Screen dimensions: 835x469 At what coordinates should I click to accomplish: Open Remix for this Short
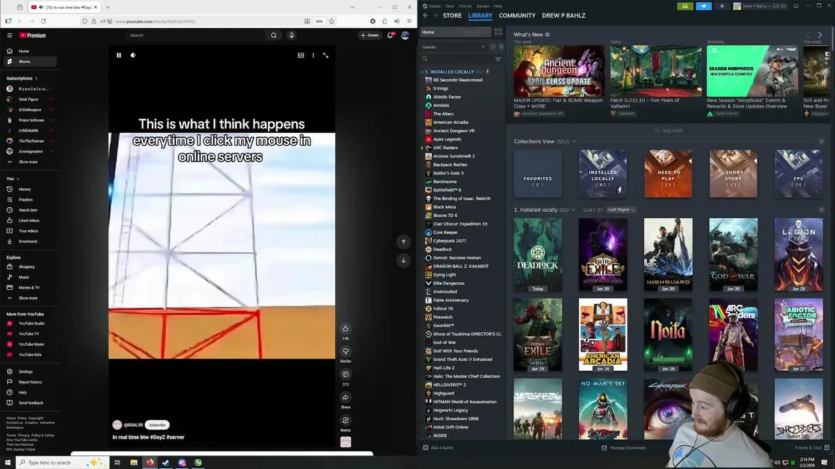point(346,420)
